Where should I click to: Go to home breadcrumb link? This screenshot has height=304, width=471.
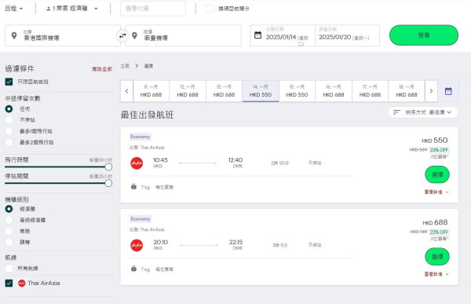tap(125, 66)
